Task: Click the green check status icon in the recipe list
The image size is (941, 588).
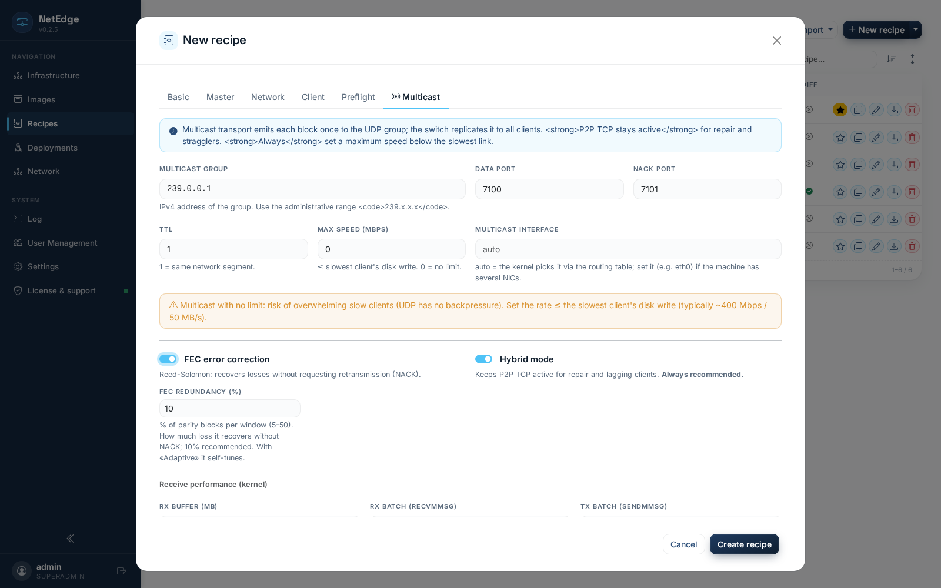Action: [x=809, y=191]
